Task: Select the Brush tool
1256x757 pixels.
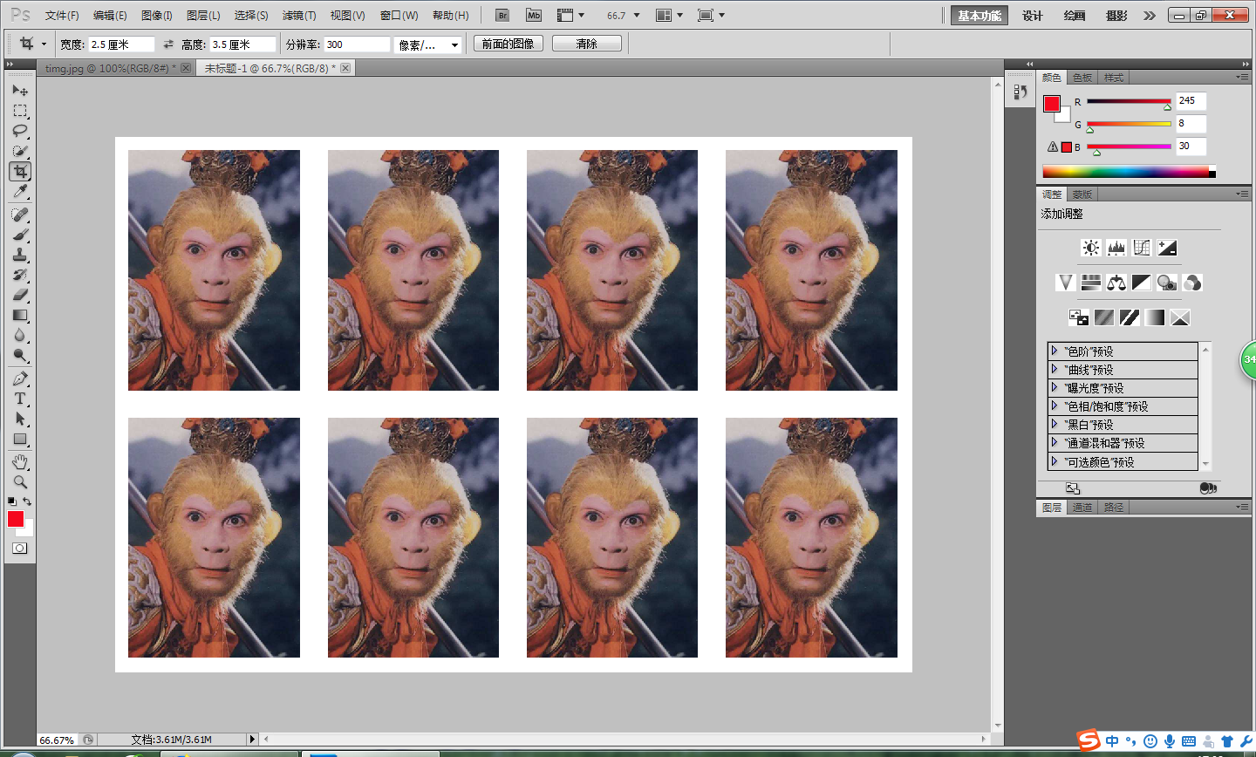Action: click(x=20, y=235)
